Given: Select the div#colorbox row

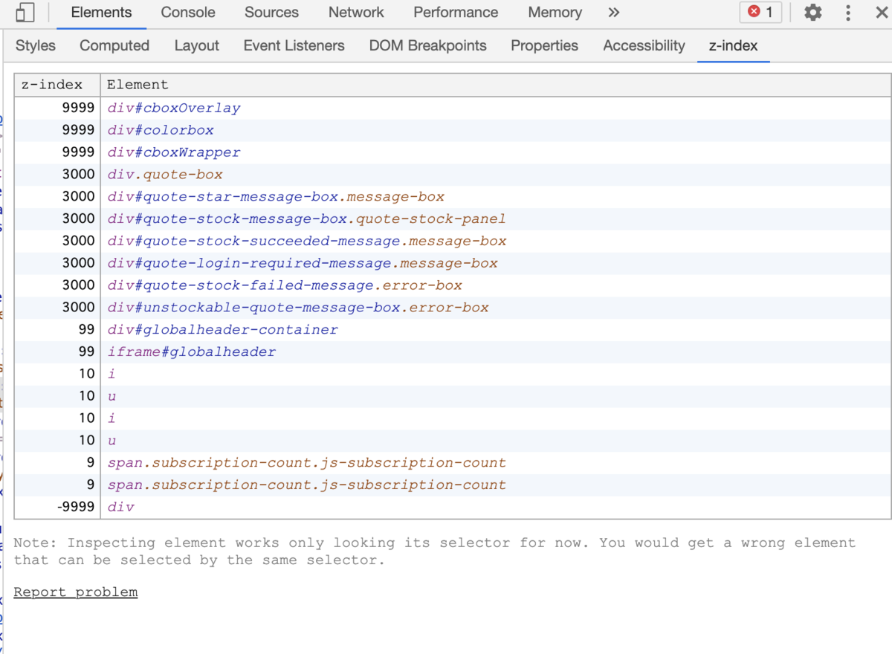Looking at the screenshot, I should (453, 131).
